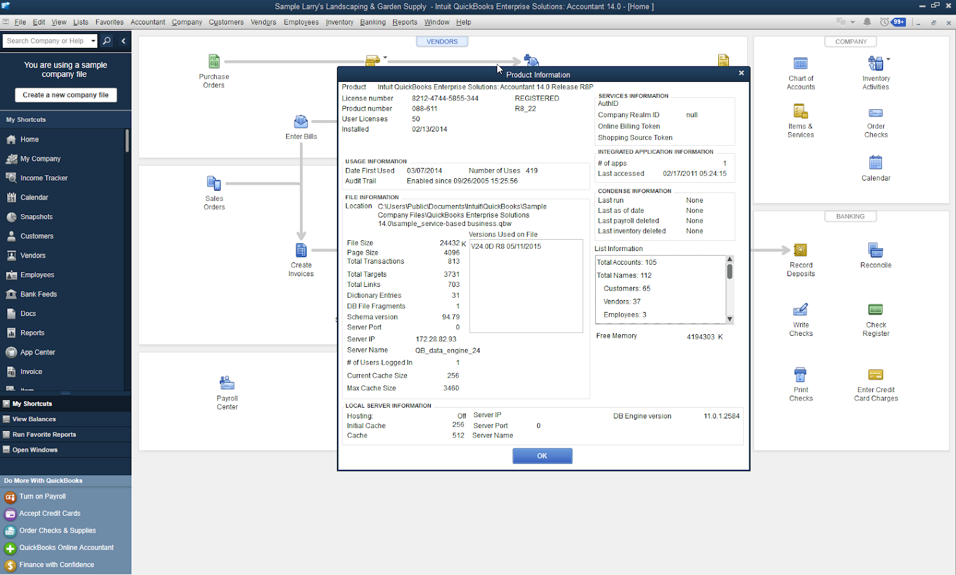Select 'Total Accounts: 105' in List Information
The image size is (956, 575).
[627, 262]
